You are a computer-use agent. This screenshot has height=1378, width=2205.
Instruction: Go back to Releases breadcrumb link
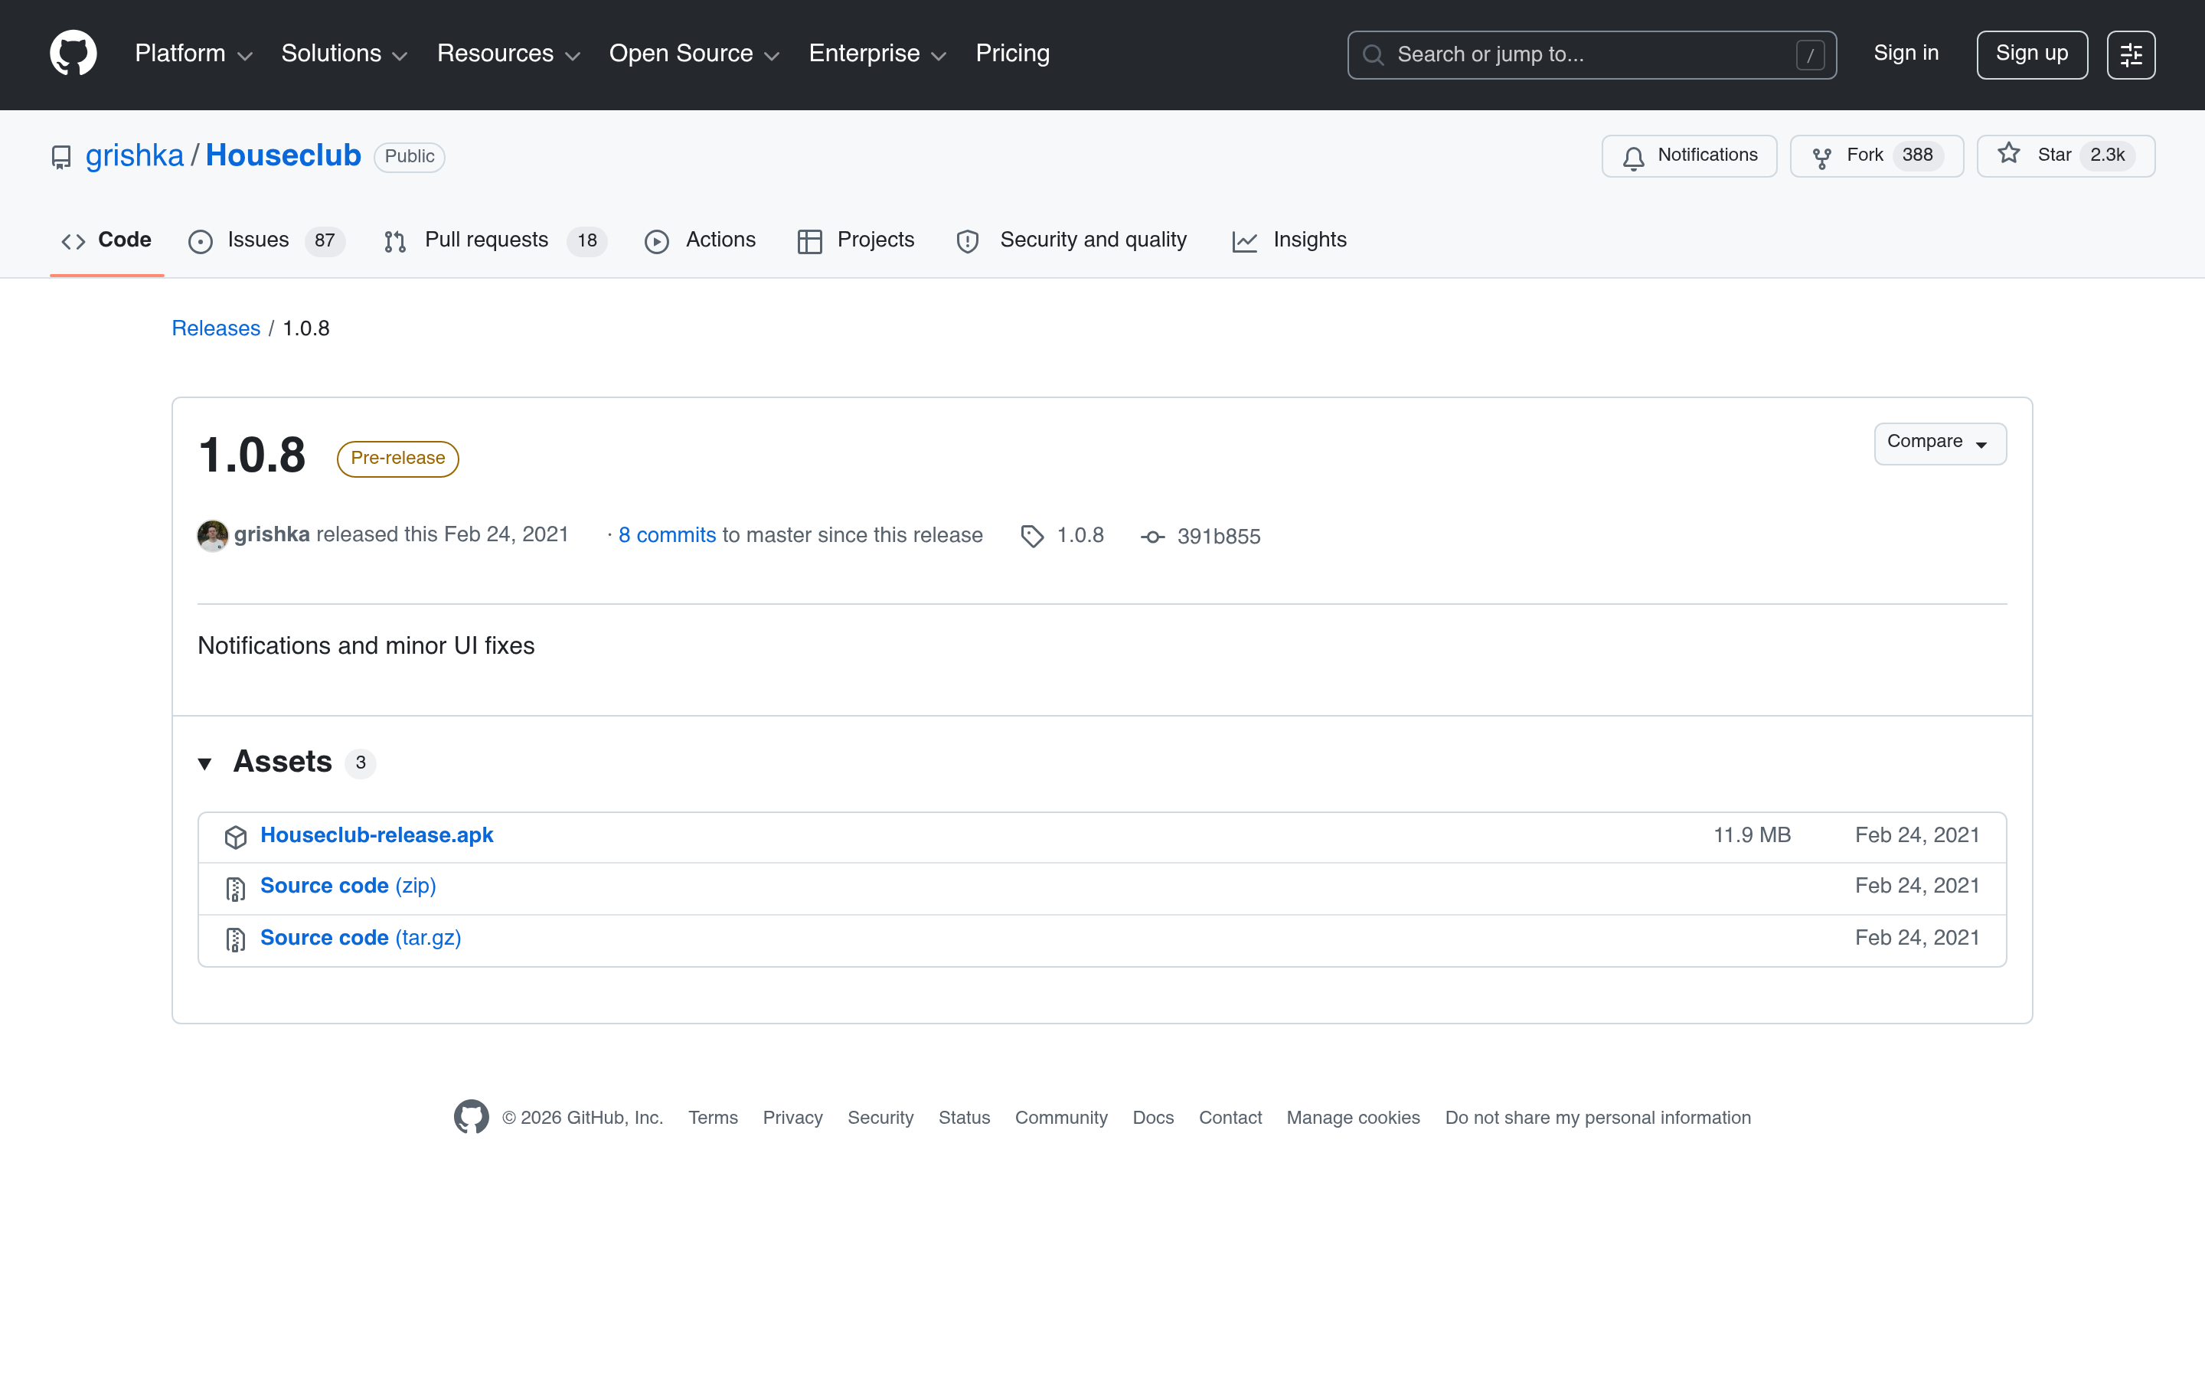216,329
